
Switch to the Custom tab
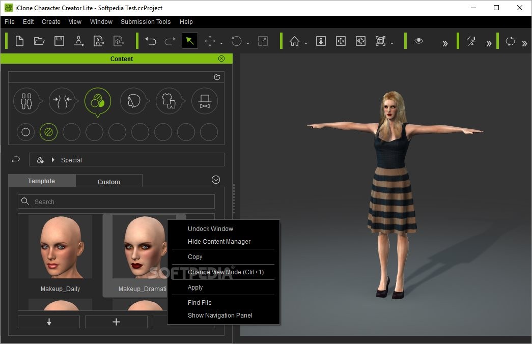point(109,182)
